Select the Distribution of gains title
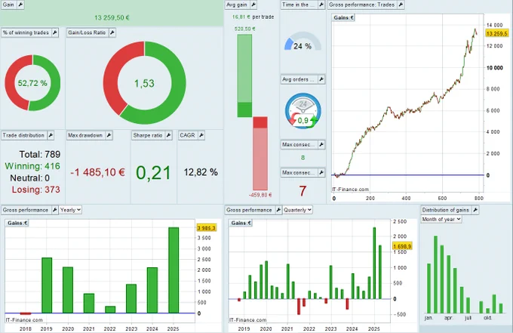513x333 pixels. 446,210
